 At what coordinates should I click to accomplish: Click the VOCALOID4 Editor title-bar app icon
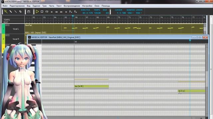[3, 2]
